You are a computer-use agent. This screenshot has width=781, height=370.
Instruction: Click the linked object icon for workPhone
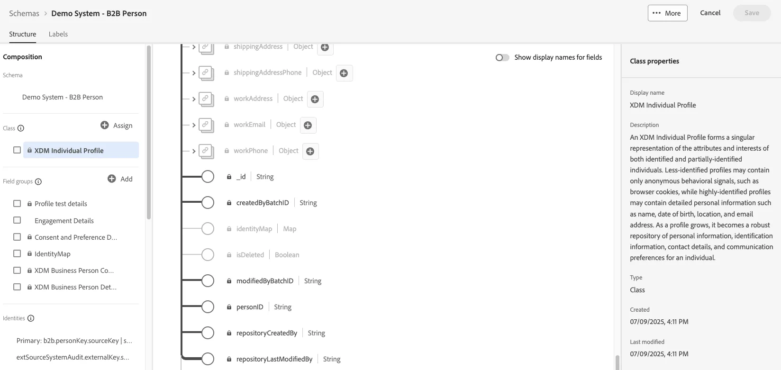coord(205,151)
